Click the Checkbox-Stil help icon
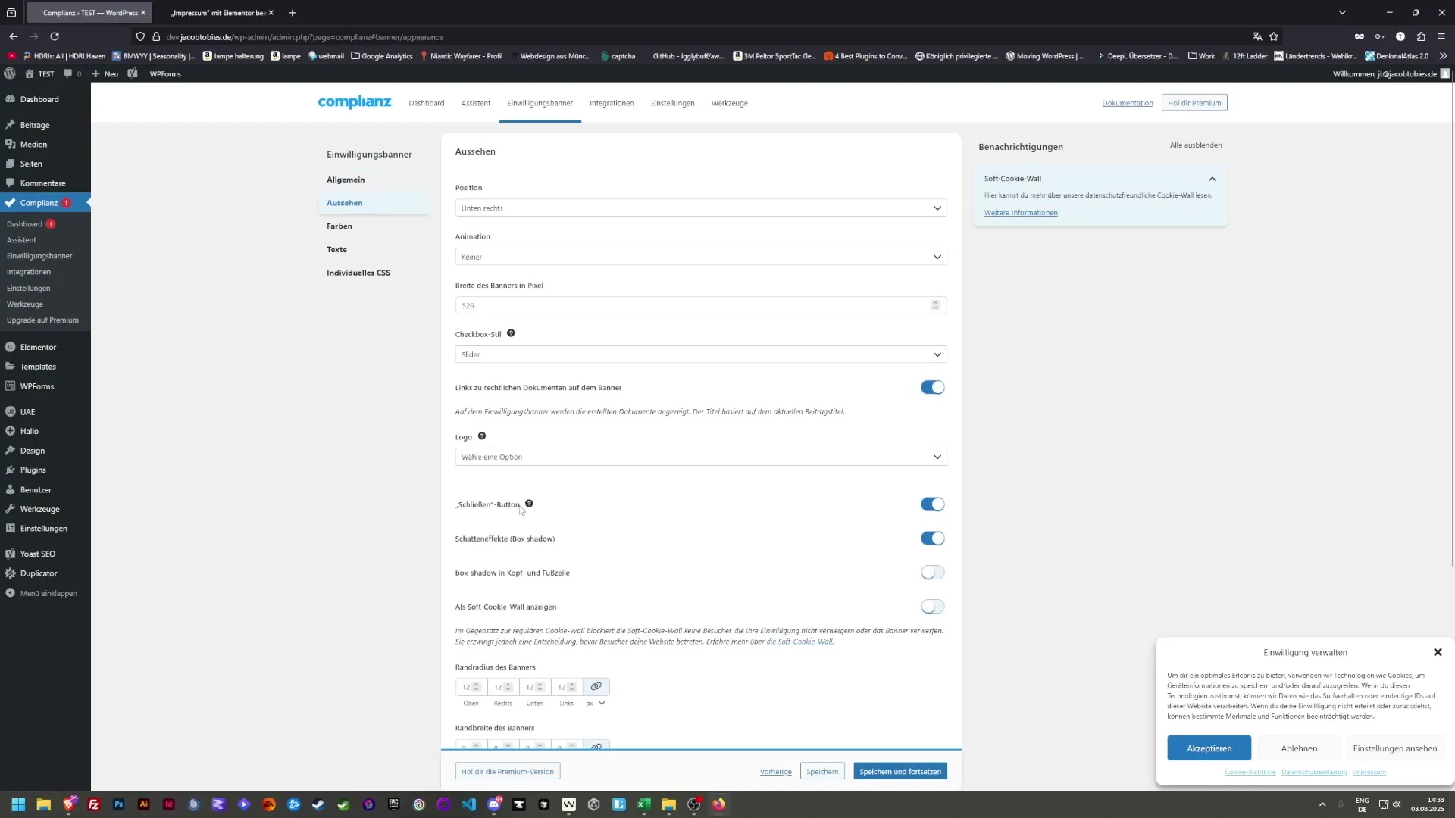This screenshot has height=818, width=1455. point(512,333)
